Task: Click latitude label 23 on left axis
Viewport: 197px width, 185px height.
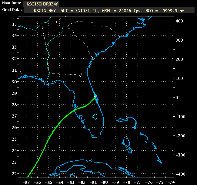Action: (14, 162)
